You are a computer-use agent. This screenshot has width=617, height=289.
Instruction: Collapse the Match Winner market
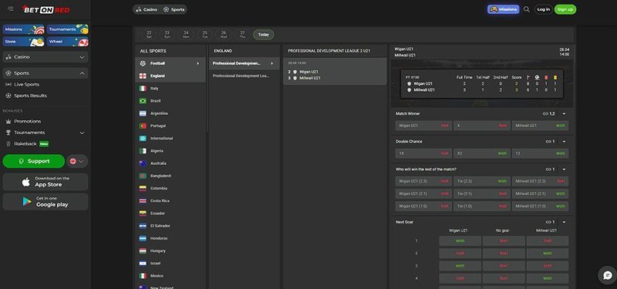(564, 113)
